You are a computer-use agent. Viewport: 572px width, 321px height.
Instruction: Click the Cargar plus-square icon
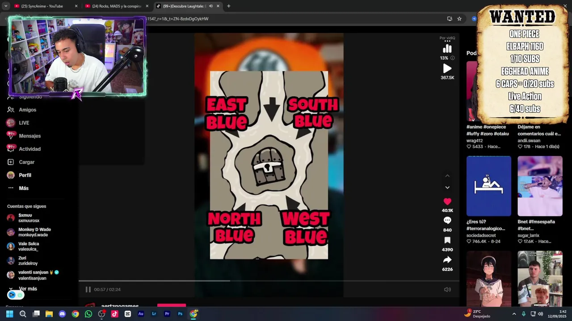click(x=11, y=162)
